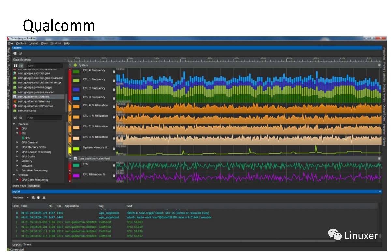Open the Layout menu
The height and width of the screenshot is (252, 391).
pos(34,43)
